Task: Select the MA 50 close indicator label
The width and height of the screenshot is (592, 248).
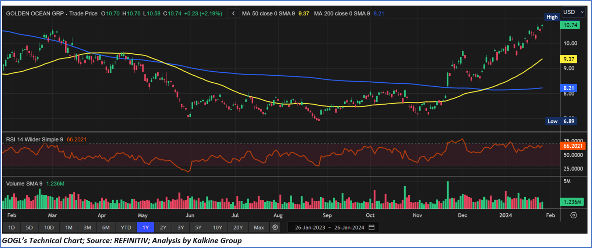Action: click(x=268, y=14)
